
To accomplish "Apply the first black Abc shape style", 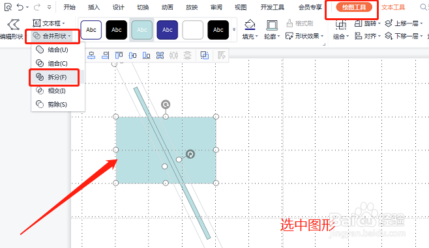I will pos(117,30).
